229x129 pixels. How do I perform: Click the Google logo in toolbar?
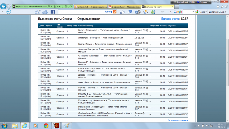point(177,12)
